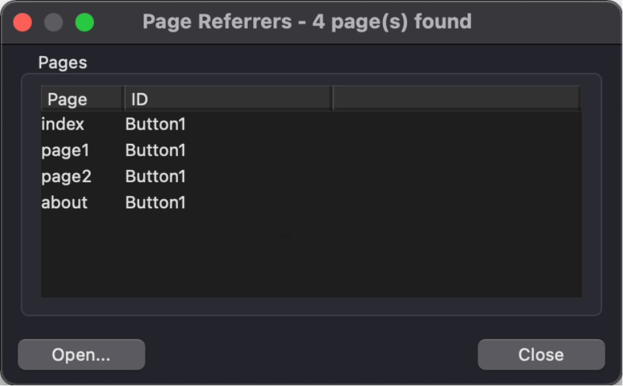Click the Pages group label
Viewport: 623px width, 386px height.
pyautogui.click(x=63, y=62)
